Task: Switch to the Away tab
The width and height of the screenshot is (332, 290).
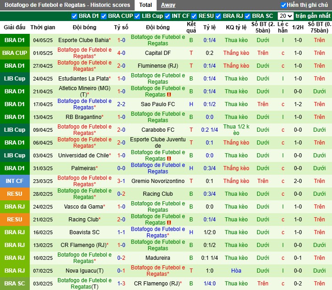Action: point(168,5)
